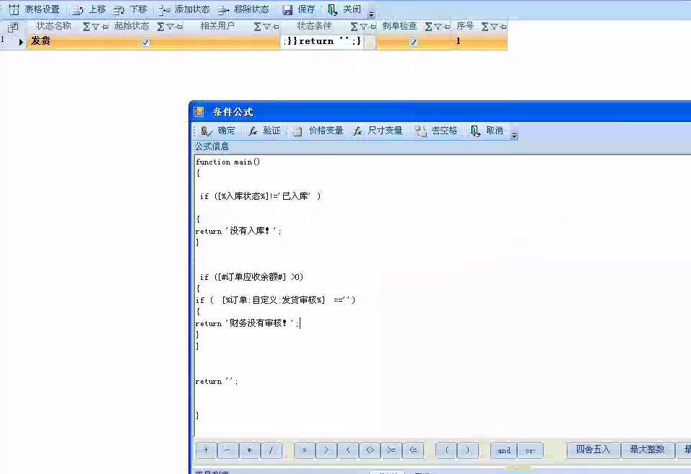Expand the 条件公式 toolbar overflow arrow
The image size is (691, 474).
click(x=514, y=134)
